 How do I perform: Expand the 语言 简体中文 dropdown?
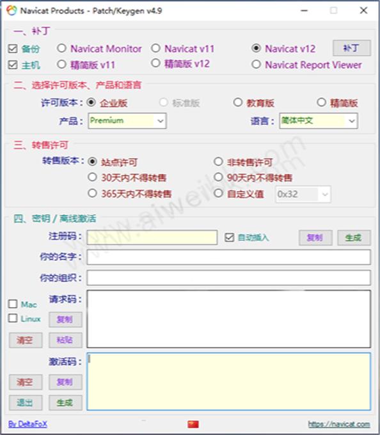(319, 121)
